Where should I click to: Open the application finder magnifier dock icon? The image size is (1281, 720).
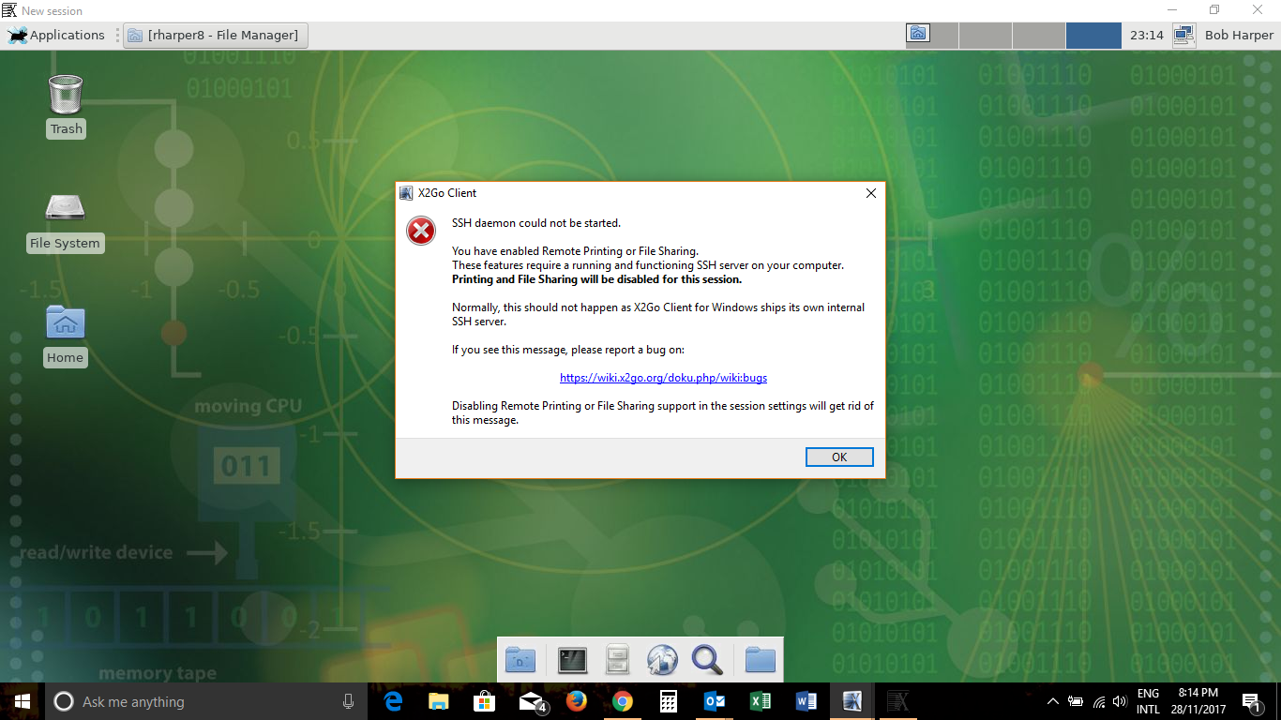tap(707, 660)
